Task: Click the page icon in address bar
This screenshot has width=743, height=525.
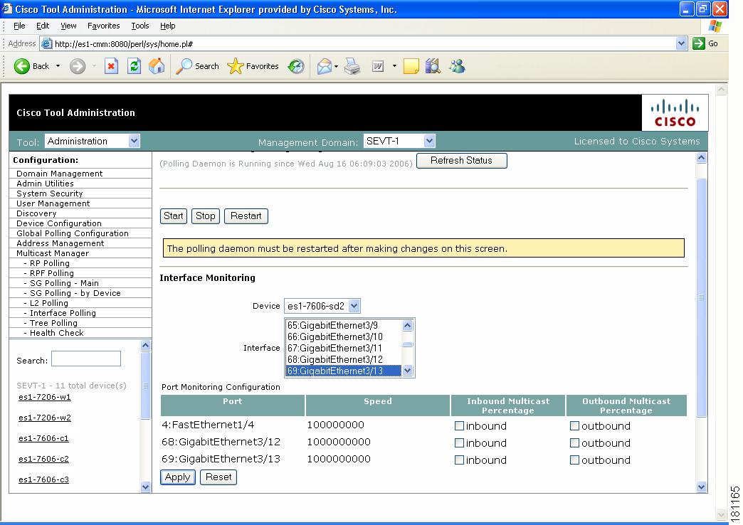Action: point(46,44)
